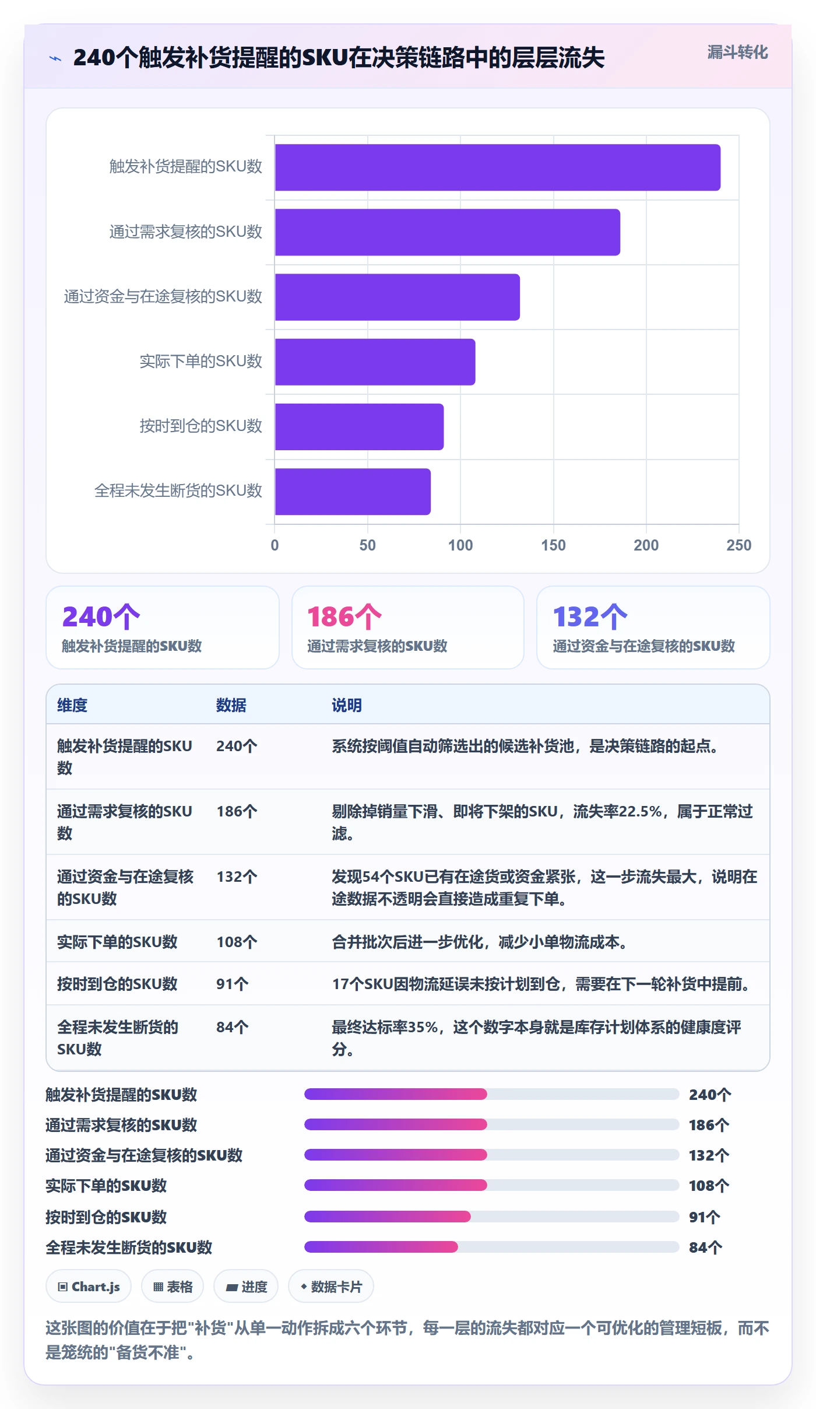Select the 表格 chip

(x=173, y=1286)
